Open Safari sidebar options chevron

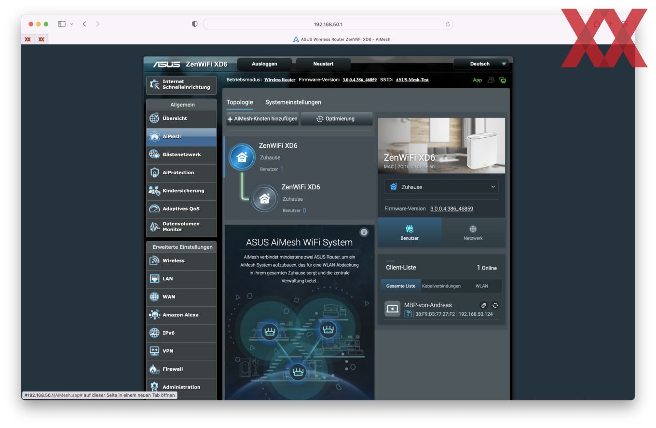71,24
